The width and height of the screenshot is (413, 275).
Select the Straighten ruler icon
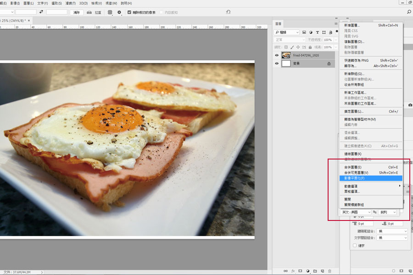89,12
